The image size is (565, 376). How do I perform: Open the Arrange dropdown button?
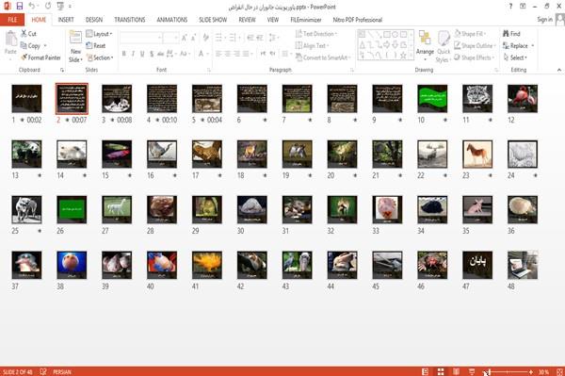click(425, 46)
